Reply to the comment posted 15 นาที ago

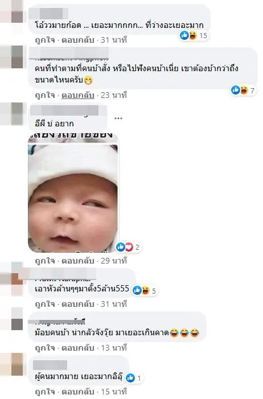click(78, 392)
